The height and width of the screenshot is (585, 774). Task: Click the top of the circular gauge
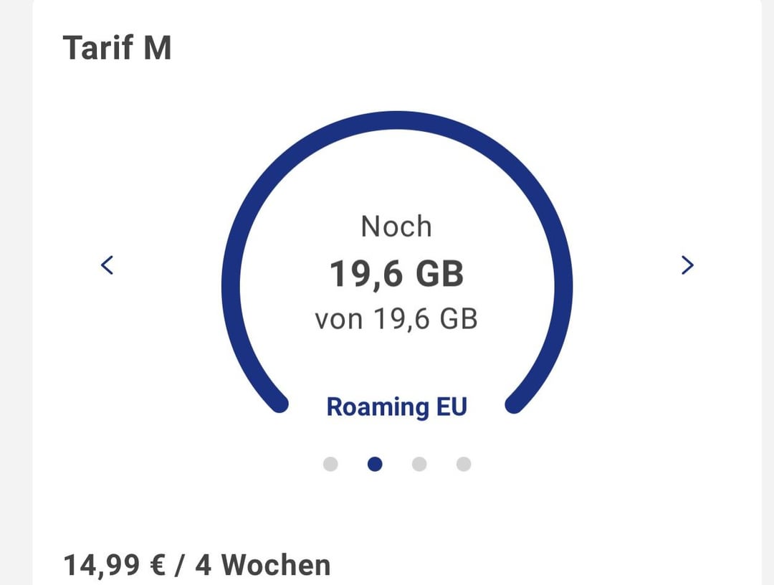pyautogui.click(x=396, y=119)
